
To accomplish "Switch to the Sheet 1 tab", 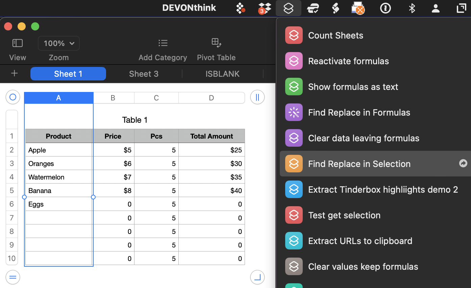I will [x=68, y=74].
